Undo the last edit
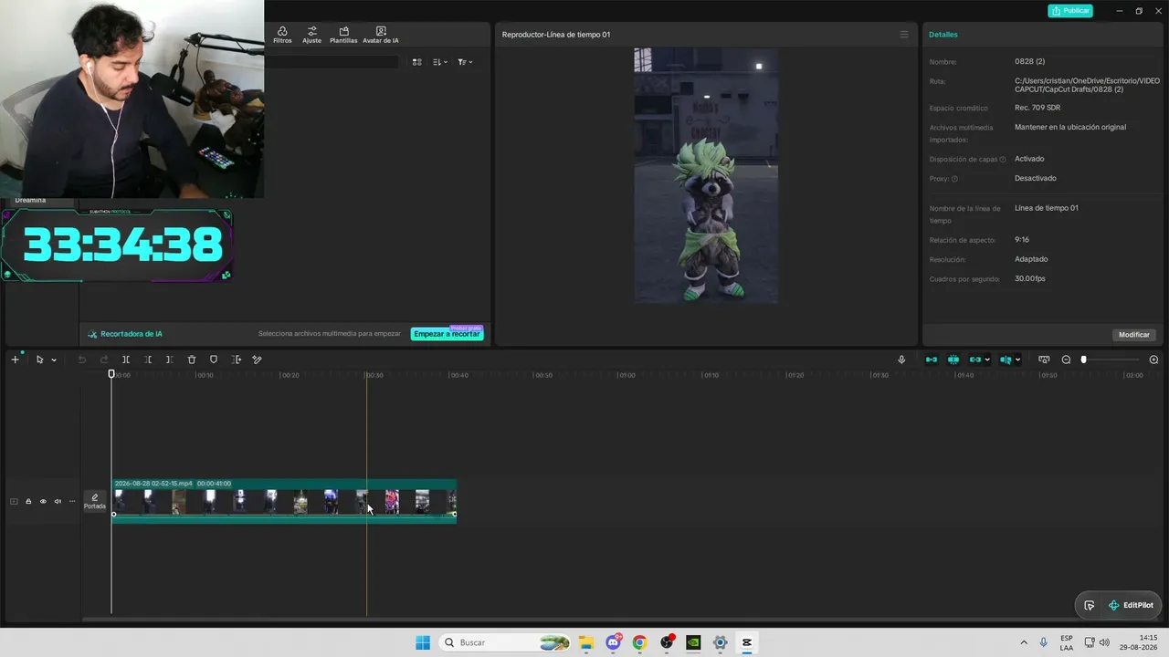This screenshot has height=657, width=1169. coord(82,360)
